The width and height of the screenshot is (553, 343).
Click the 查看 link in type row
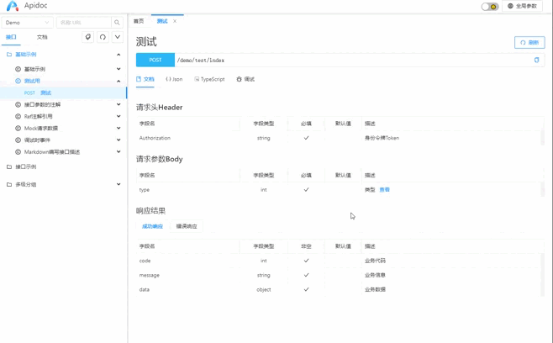click(384, 190)
